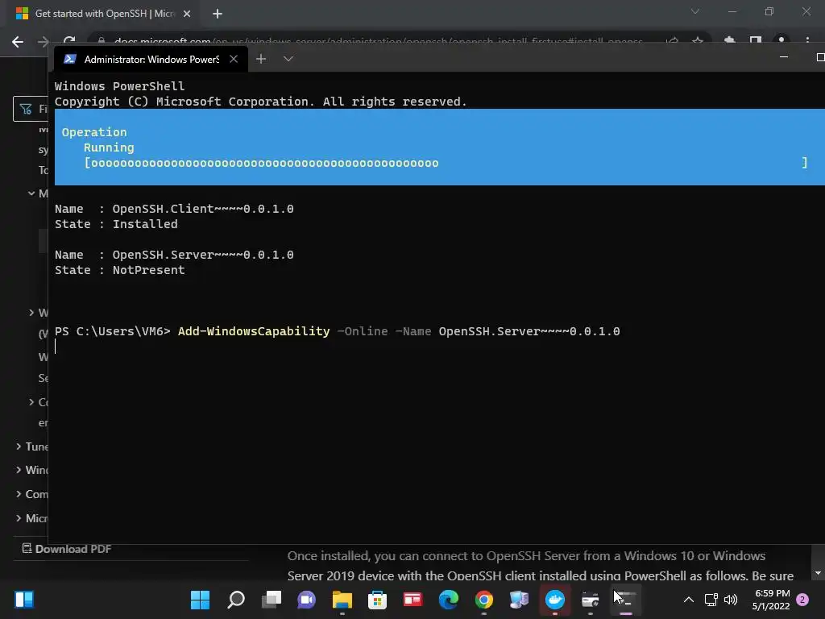
Task: Click the docs filter field icon
Action: click(x=26, y=109)
